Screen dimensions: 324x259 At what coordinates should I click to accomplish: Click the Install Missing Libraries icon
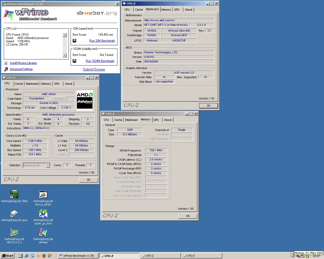(x=6, y=63)
